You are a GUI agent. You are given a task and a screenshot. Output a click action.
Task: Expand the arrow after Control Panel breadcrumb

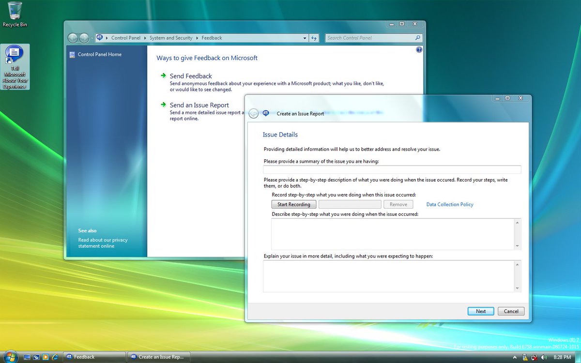pyautogui.click(x=146, y=38)
